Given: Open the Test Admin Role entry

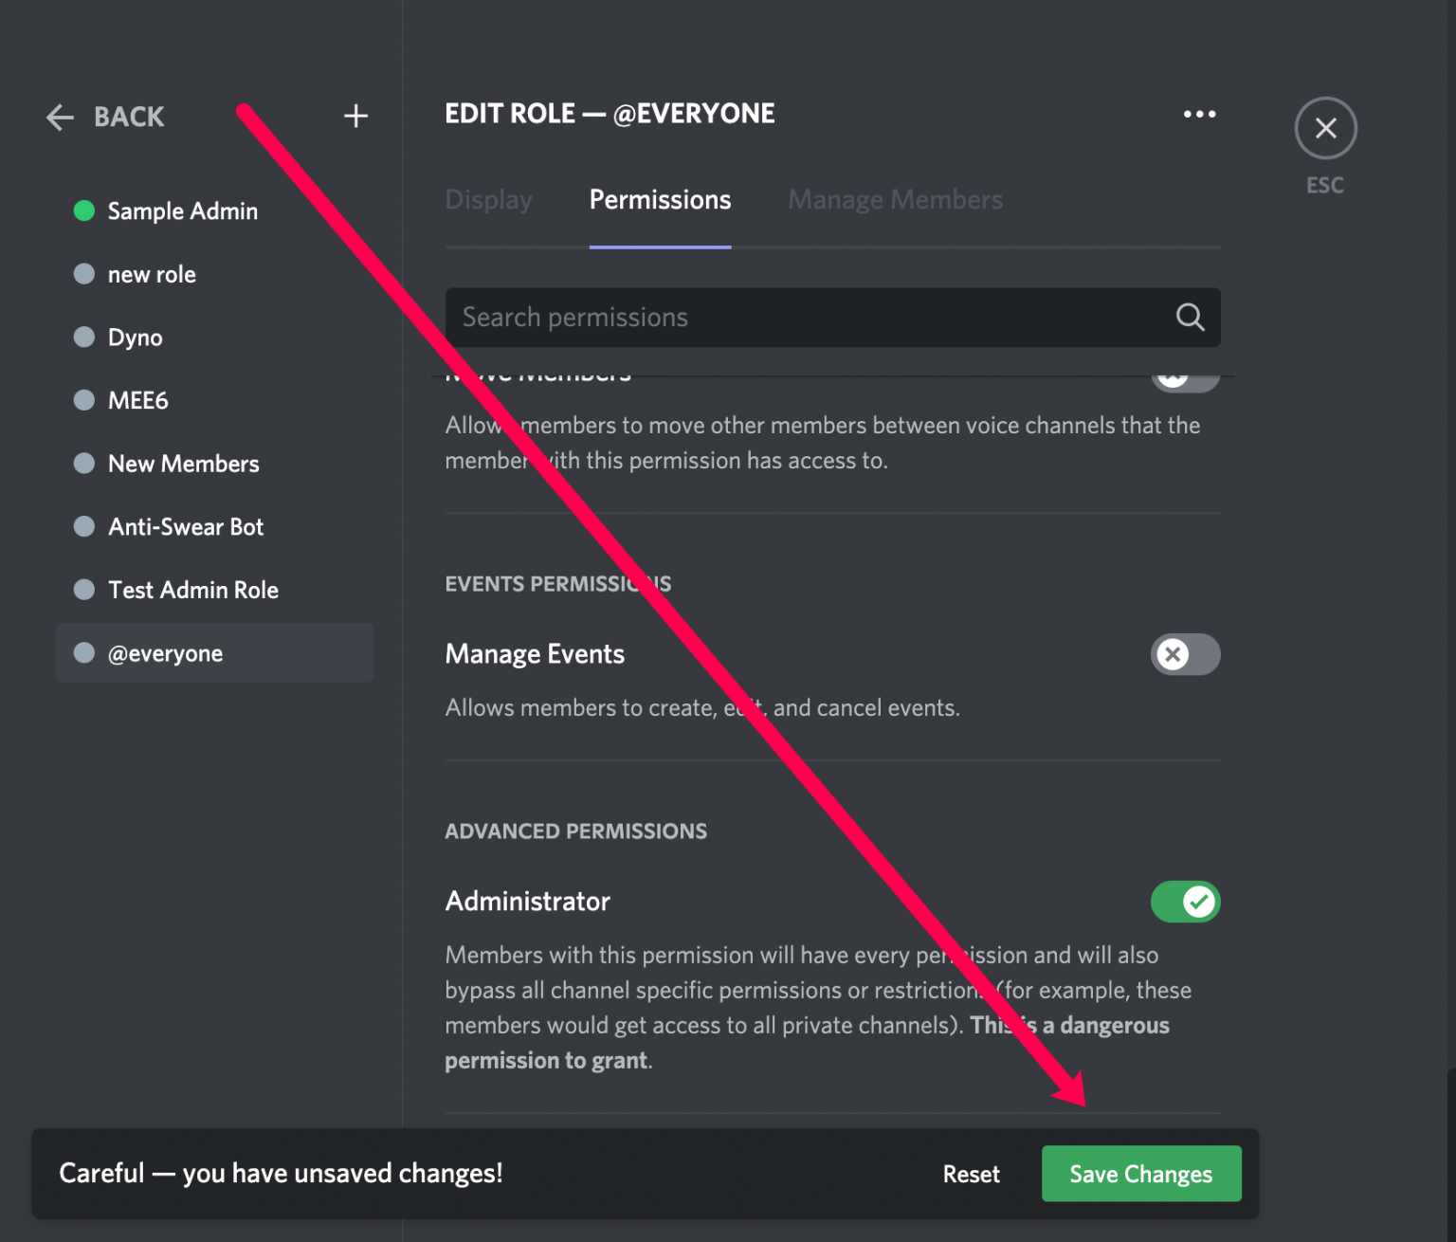Looking at the screenshot, I should coord(193,589).
